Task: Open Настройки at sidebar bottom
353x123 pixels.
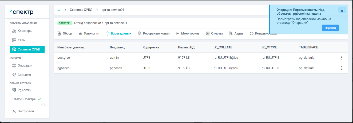Action: [26, 111]
